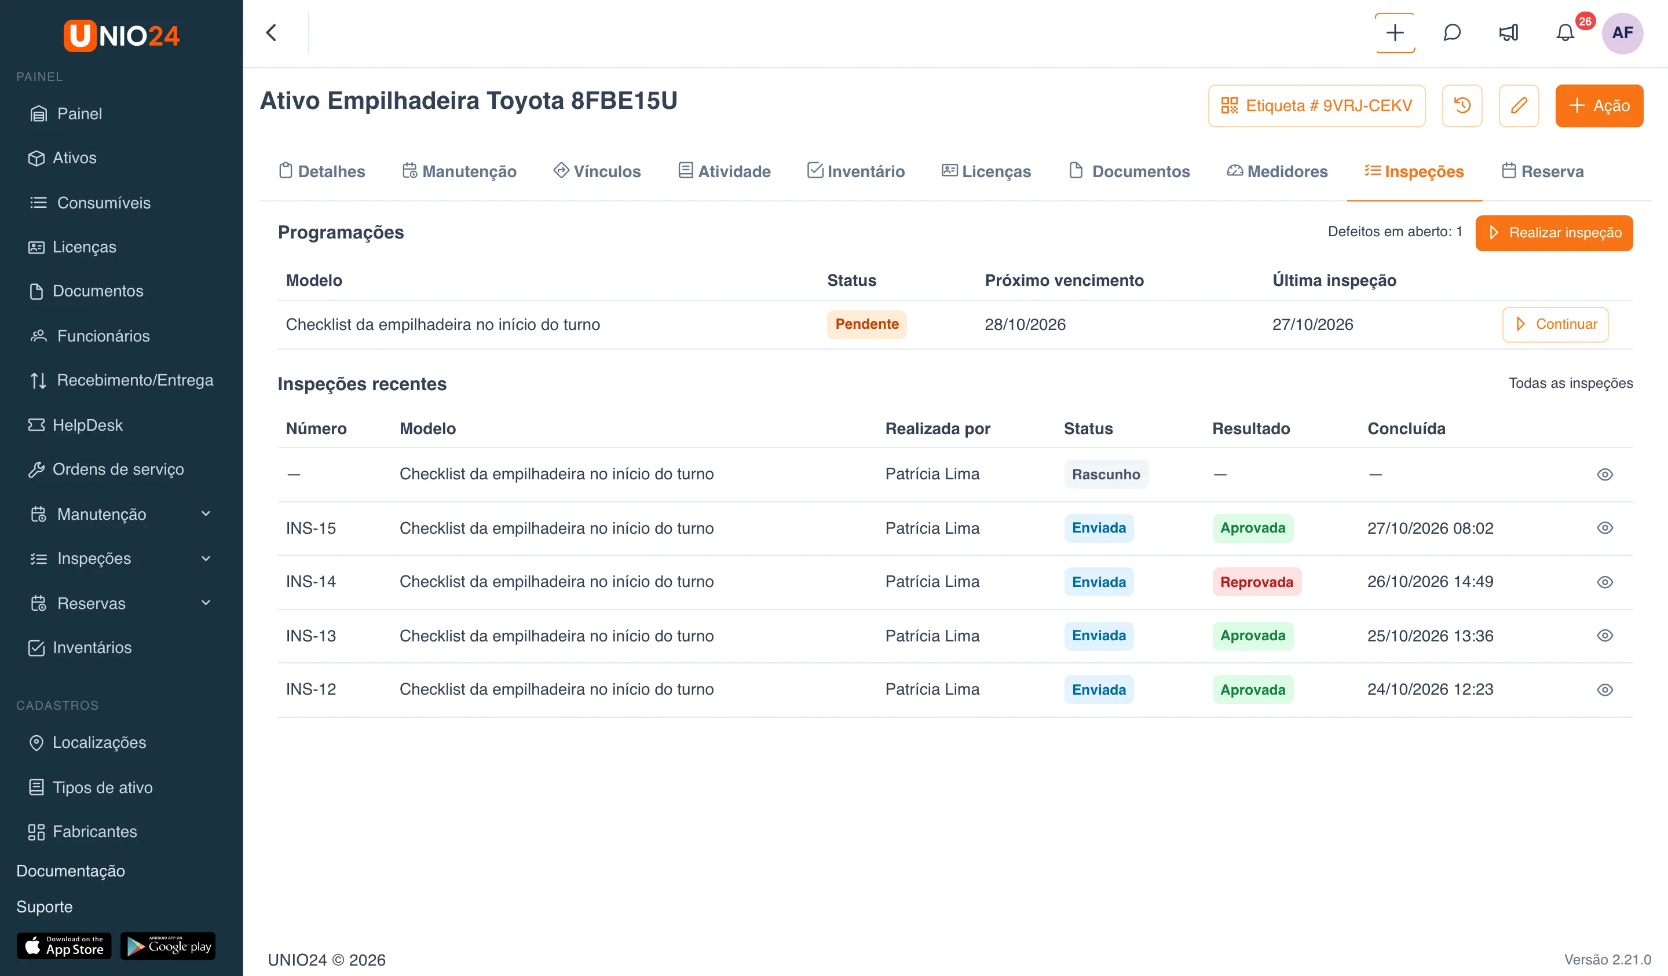The height and width of the screenshot is (976, 1668).
Task: Expand the Inspeções sidebar submenu
Action: 206,559
